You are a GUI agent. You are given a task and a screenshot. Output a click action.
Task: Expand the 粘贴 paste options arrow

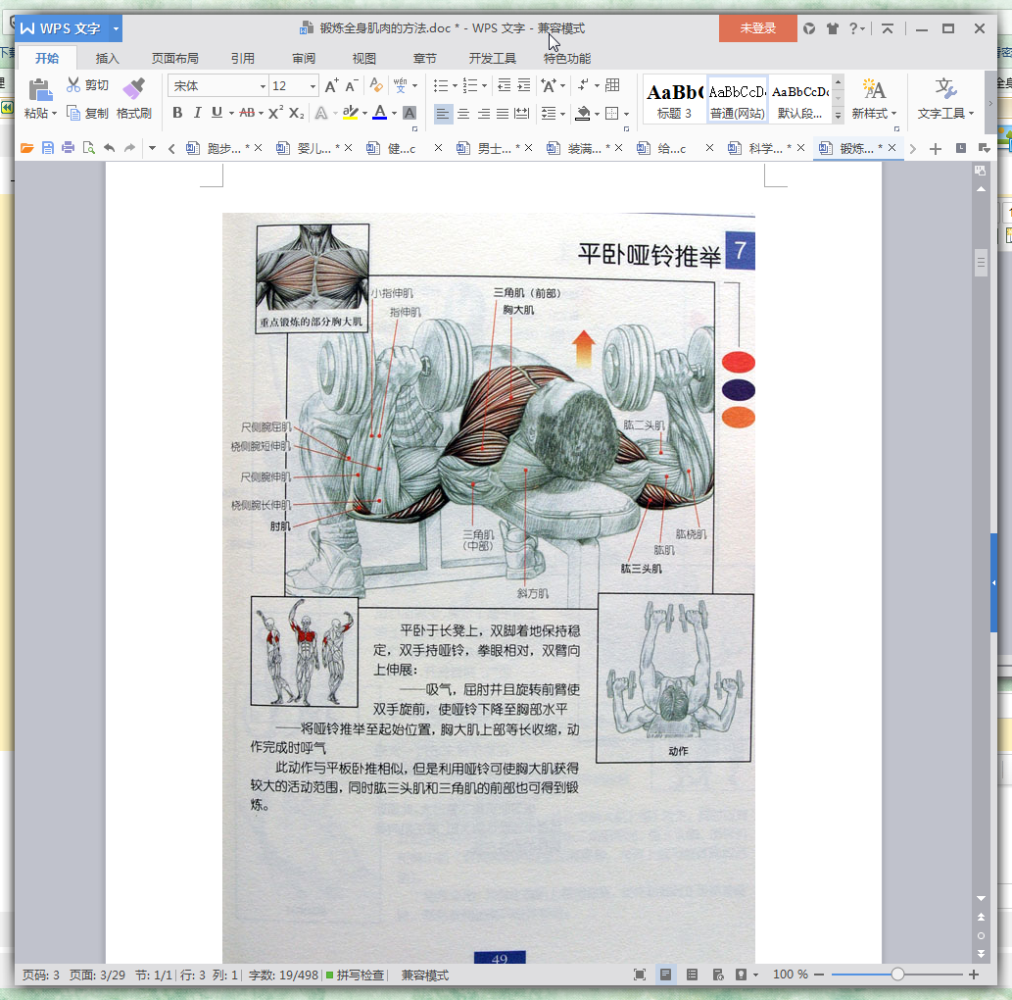[54, 114]
